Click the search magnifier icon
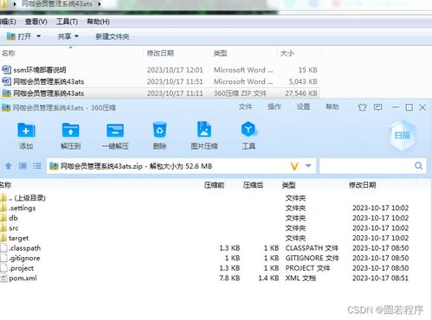 click(x=418, y=166)
